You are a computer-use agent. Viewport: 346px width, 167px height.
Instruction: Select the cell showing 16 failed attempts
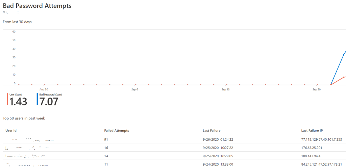pyautogui.click(x=106, y=147)
